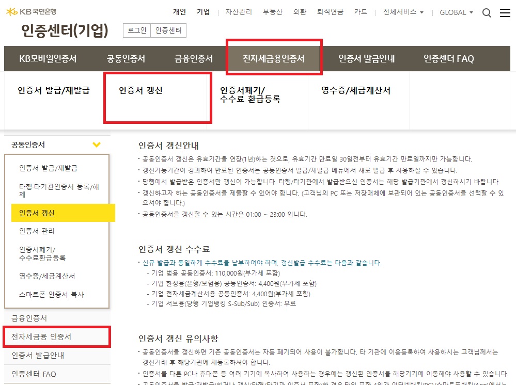Click 인증서 관리 in sidebar
516x385 pixels.
click(x=37, y=231)
